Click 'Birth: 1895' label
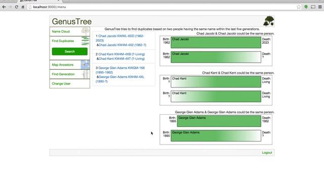Viewport: 324px width, 182px height. click(173, 119)
